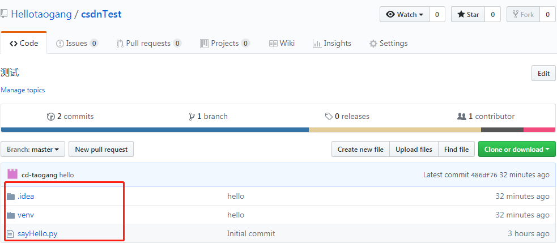
Task: Click the repository book icon
Action: tap(4, 14)
